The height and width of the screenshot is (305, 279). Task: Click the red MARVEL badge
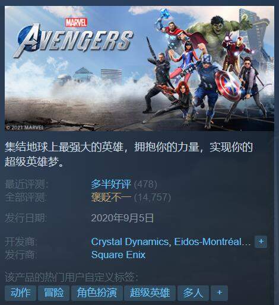tap(77, 23)
